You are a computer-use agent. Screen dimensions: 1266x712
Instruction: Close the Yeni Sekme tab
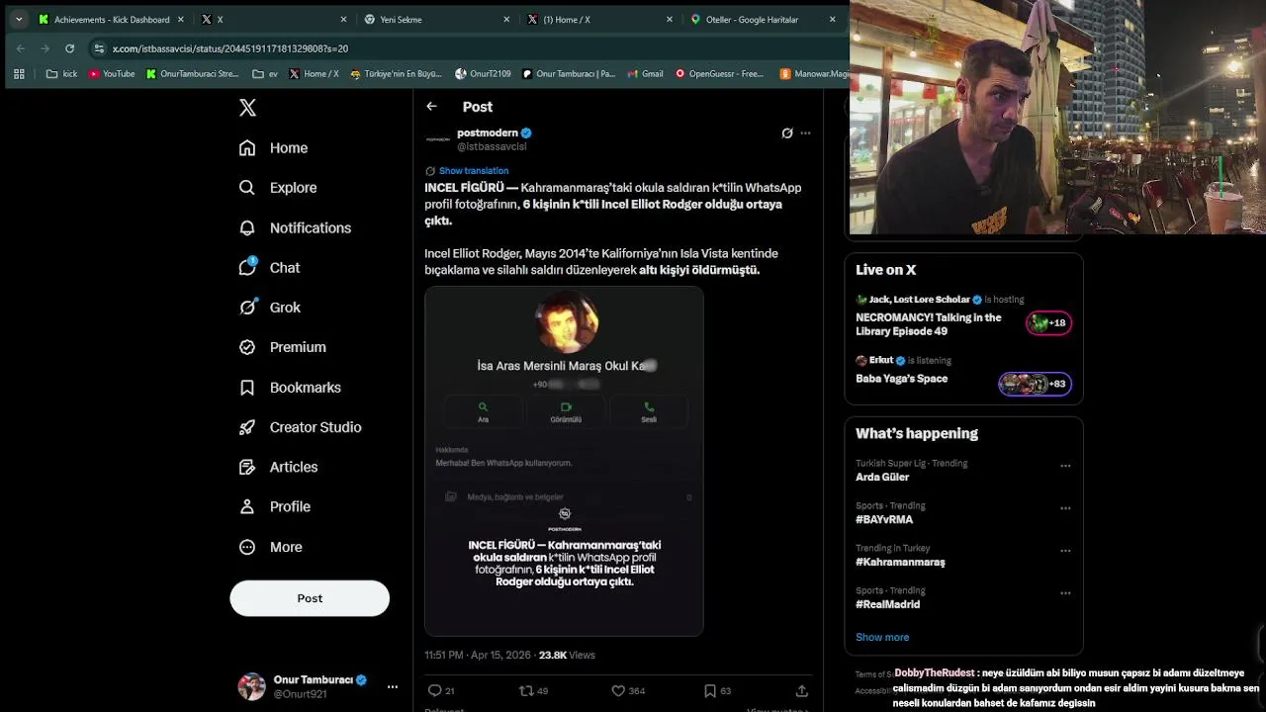506,19
